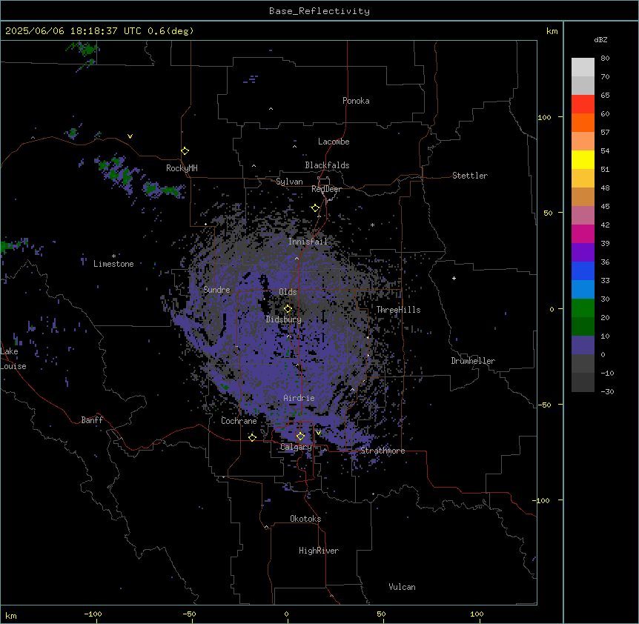
Task: Pick the orange 57-60 dBZ legend swatch
Action: coord(583,122)
